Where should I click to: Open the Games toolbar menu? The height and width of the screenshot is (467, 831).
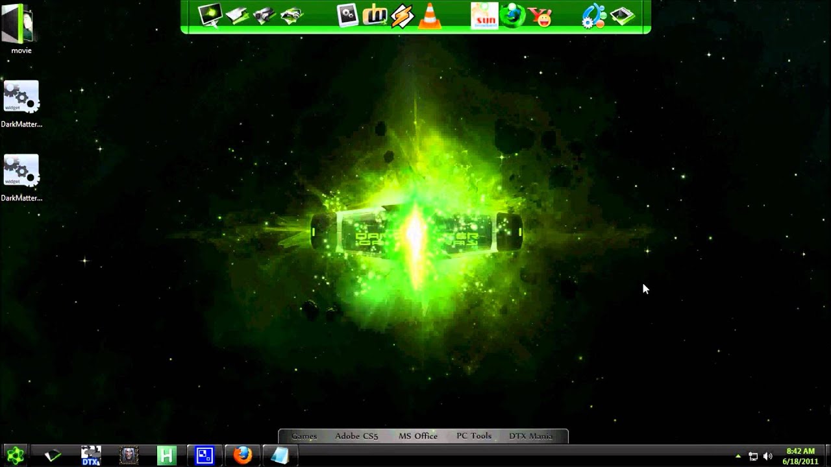click(x=304, y=436)
